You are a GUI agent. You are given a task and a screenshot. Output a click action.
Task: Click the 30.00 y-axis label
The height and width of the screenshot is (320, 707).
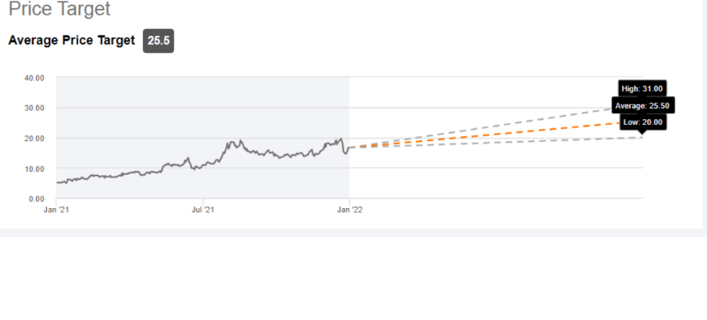pyautogui.click(x=34, y=108)
